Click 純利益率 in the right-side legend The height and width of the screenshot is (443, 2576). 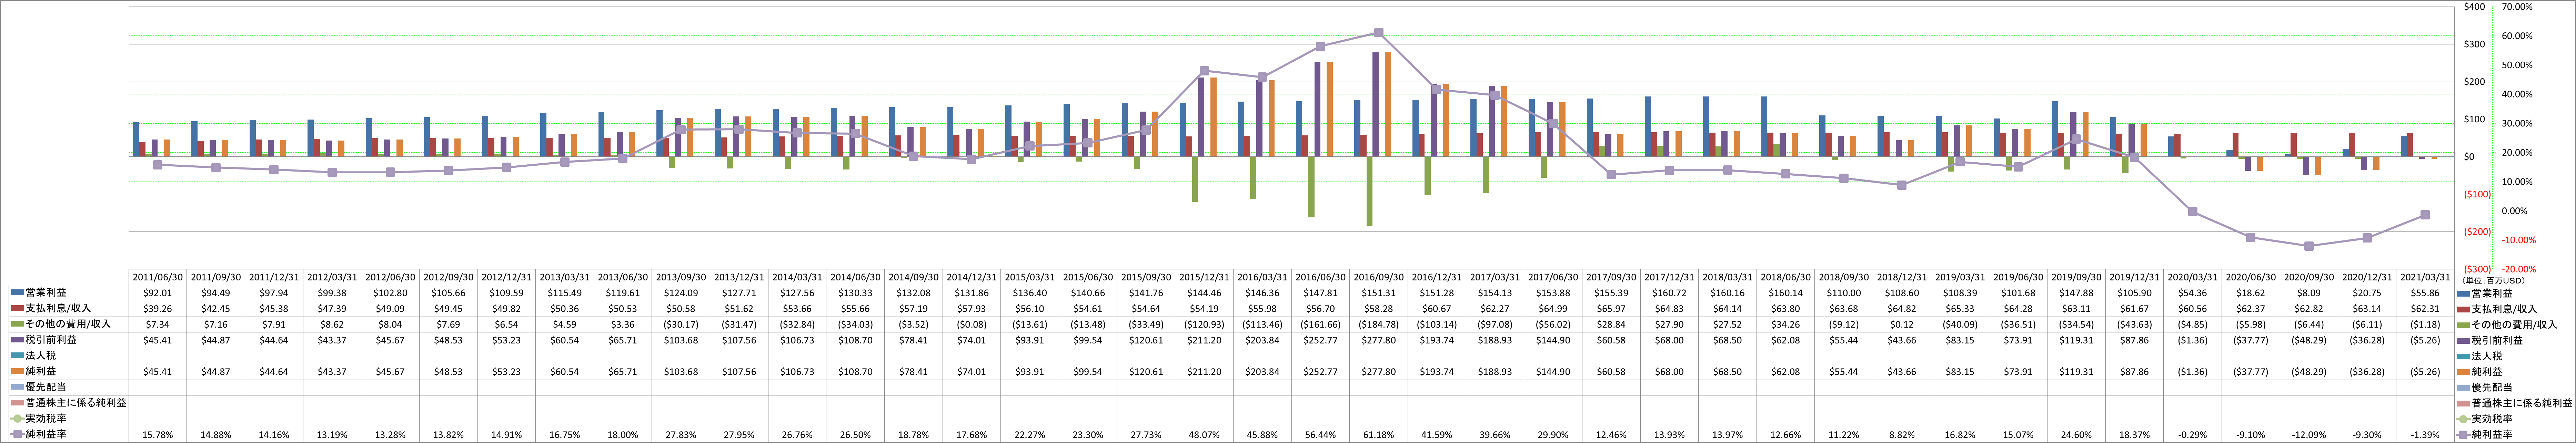tap(2492, 435)
